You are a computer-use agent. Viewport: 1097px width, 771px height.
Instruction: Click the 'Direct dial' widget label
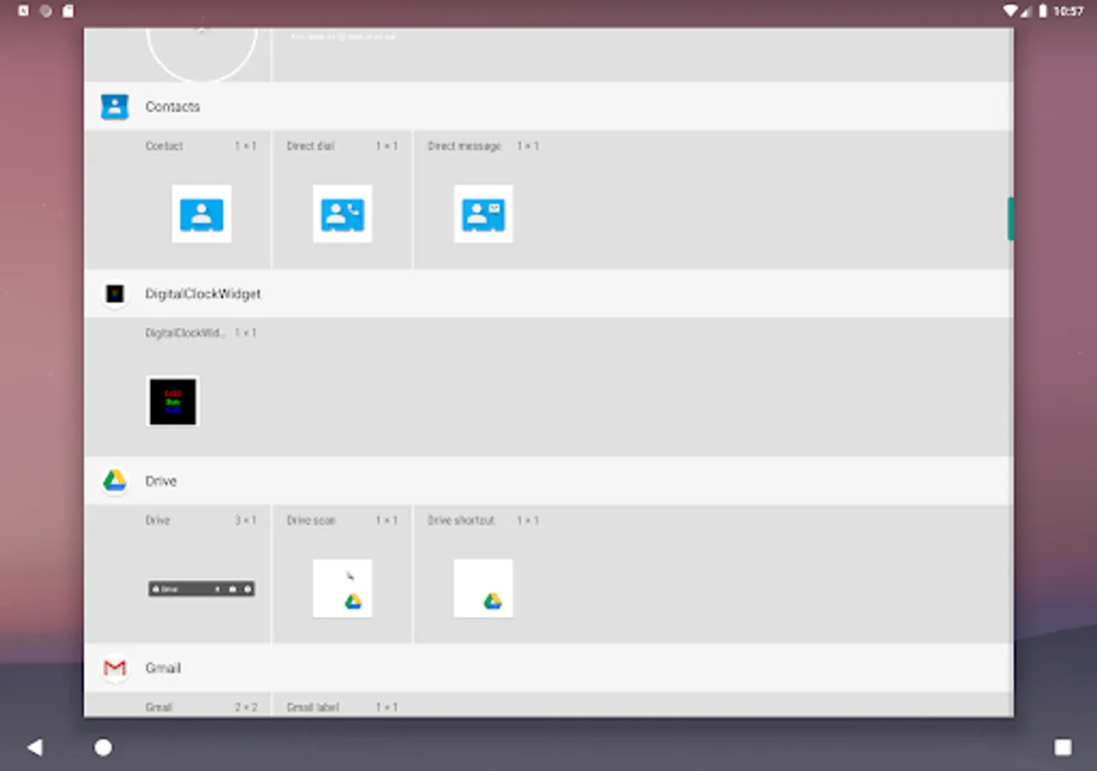pyautogui.click(x=311, y=146)
